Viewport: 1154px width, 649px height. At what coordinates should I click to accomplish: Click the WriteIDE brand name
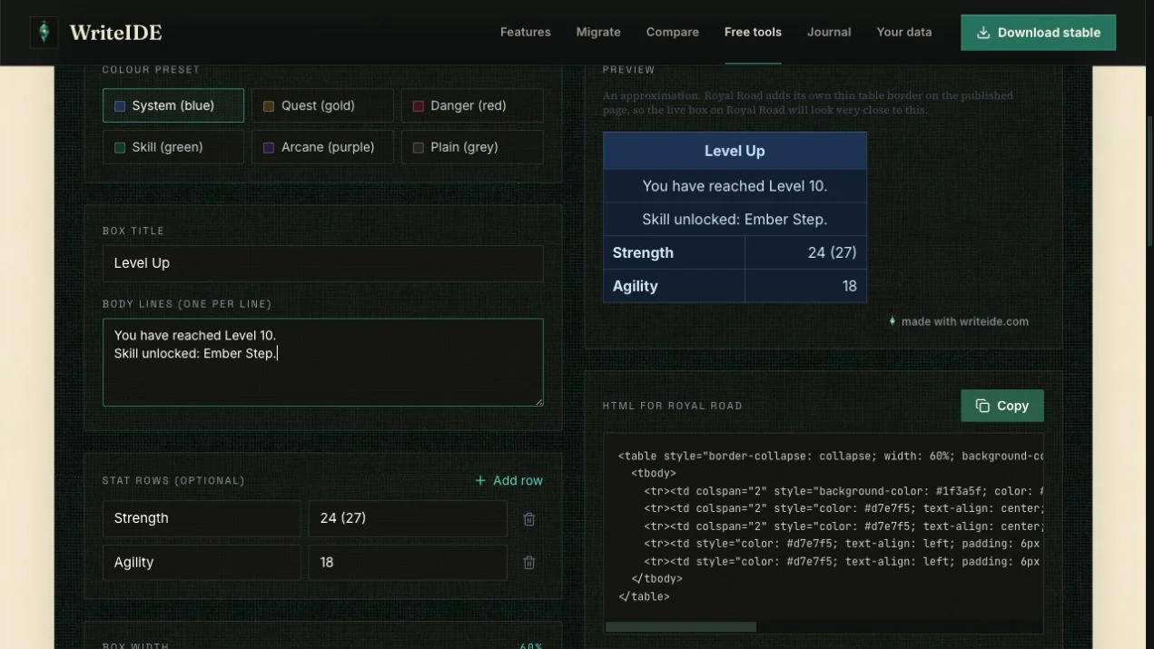tap(115, 33)
